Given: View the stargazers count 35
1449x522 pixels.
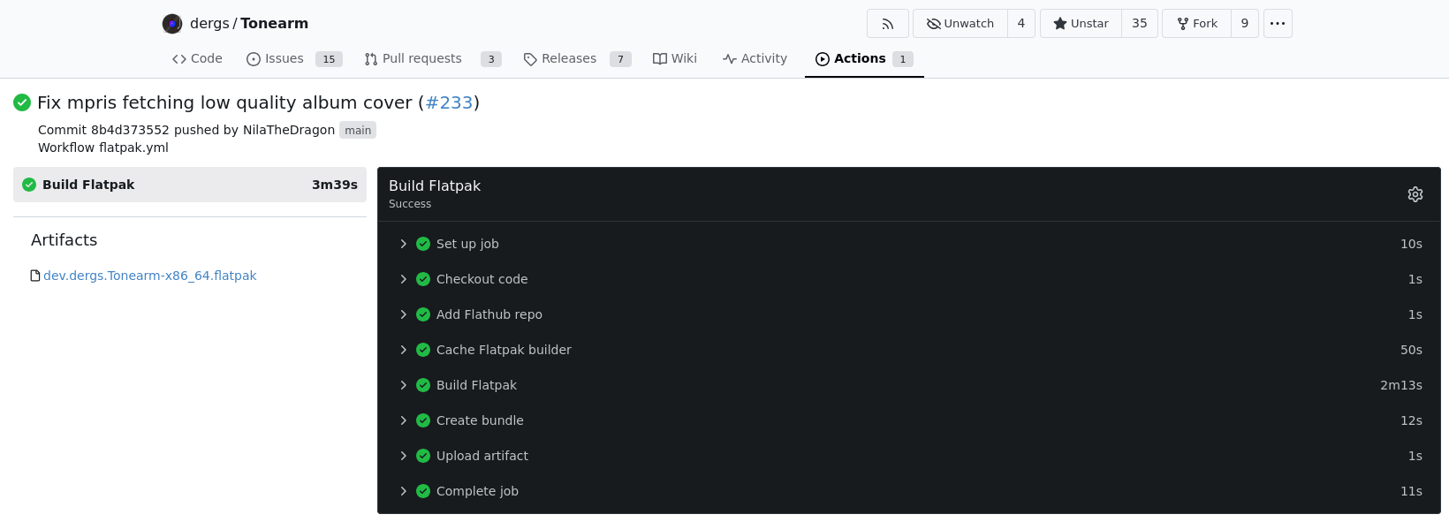Looking at the screenshot, I should pyautogui.click(x=1139, y=24).
